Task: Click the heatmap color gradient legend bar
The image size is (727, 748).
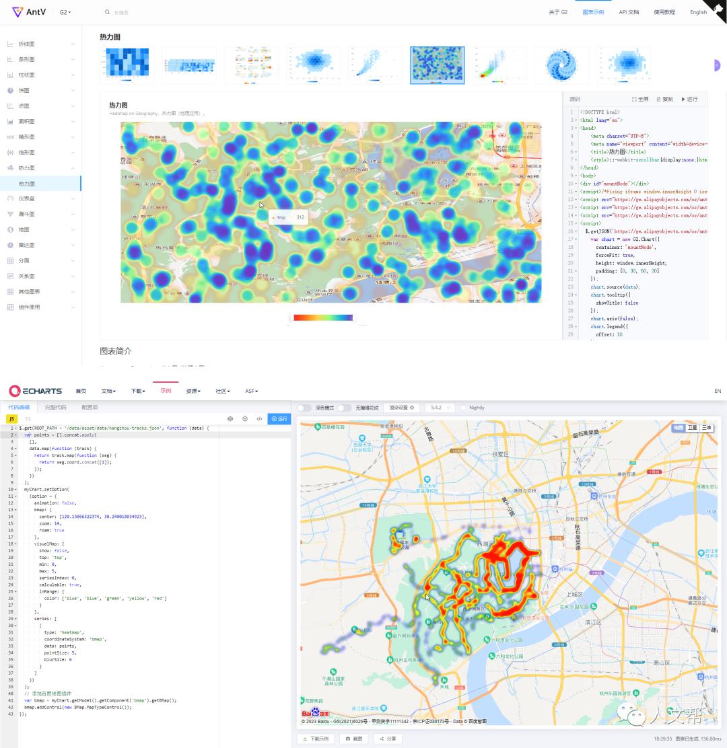Action: click(323, 317)
